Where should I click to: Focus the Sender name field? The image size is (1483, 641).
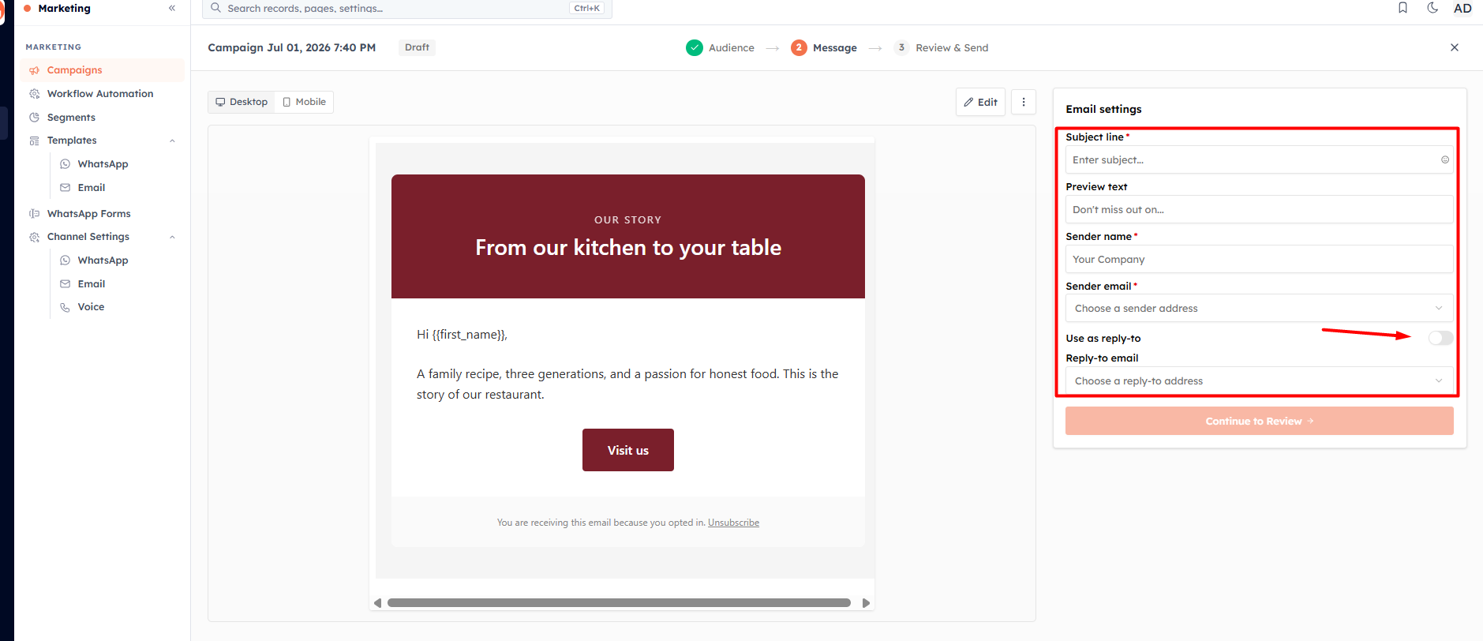1259,259
